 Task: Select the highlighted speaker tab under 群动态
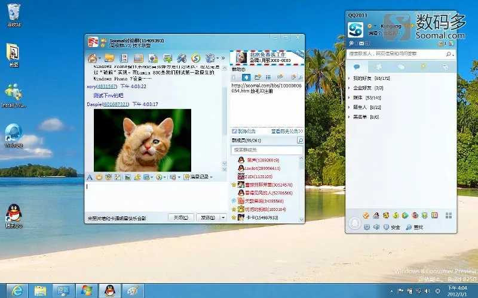246,77
